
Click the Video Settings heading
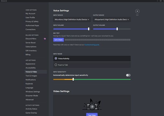(x=61, y=91)
